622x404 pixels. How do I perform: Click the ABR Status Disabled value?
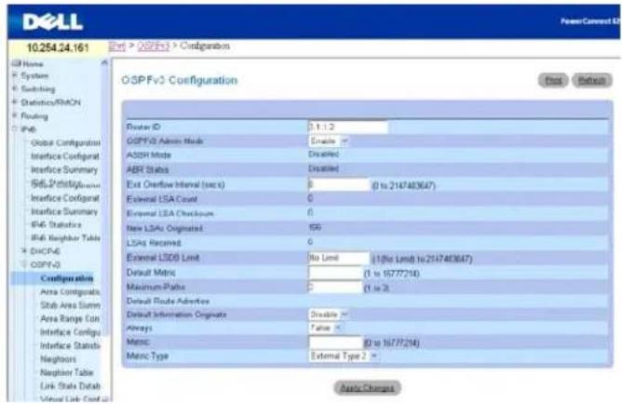tap(323, 168)
